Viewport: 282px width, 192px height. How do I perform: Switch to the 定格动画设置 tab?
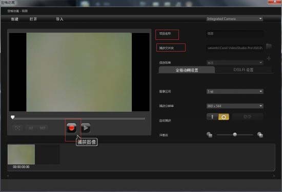(x=187, y=70)
